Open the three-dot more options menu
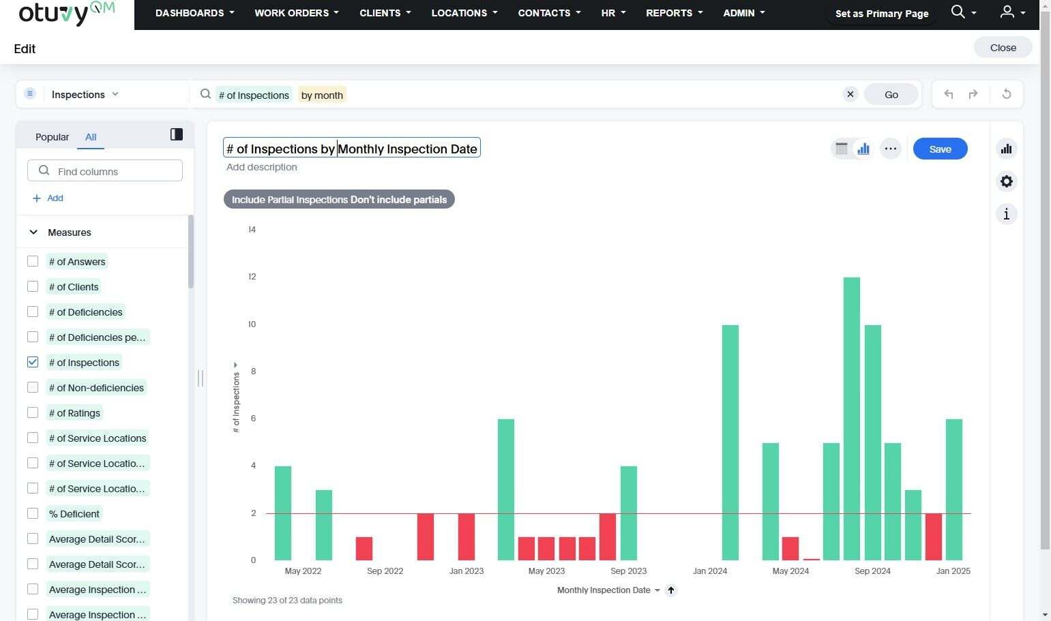The height and width of the screenshot is (621, 1051). [x=891, y=149]
